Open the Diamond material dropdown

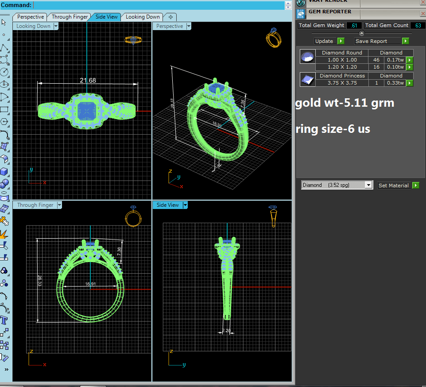[368, 185]
